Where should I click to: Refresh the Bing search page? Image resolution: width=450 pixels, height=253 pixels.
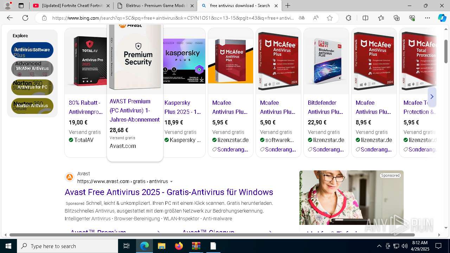25,18
